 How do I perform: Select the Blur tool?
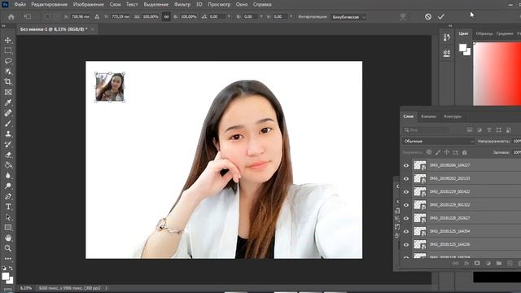point(8,176)
